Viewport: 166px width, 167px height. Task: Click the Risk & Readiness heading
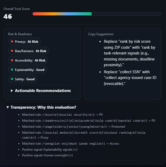click(20, 34)
